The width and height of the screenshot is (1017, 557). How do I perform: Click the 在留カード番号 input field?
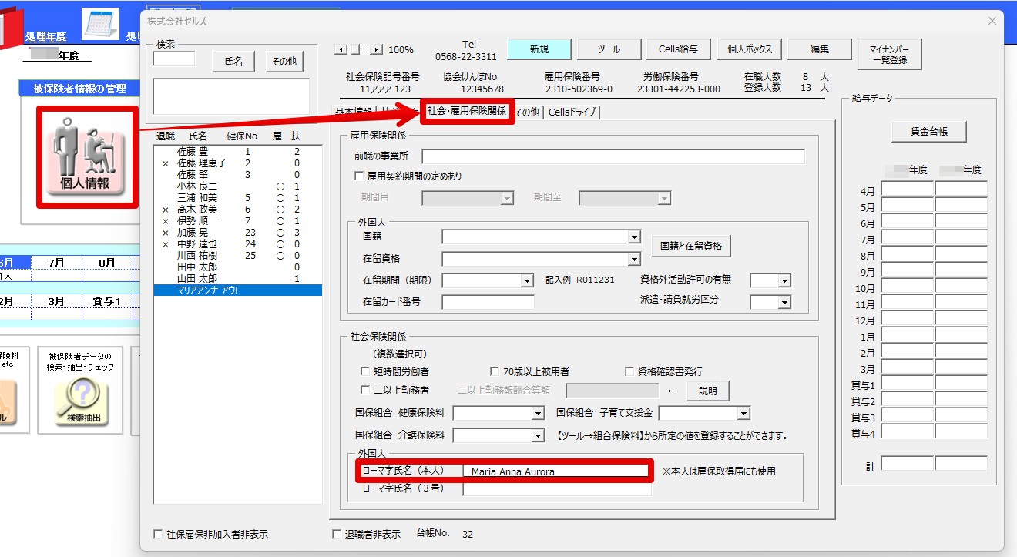488,302
